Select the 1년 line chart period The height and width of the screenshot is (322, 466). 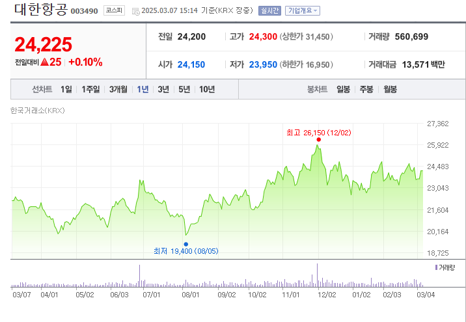click(x=143, y=89)
